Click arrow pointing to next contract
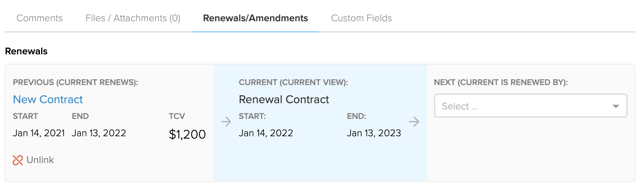Screen dimensions: 640x189 [414, 122]
